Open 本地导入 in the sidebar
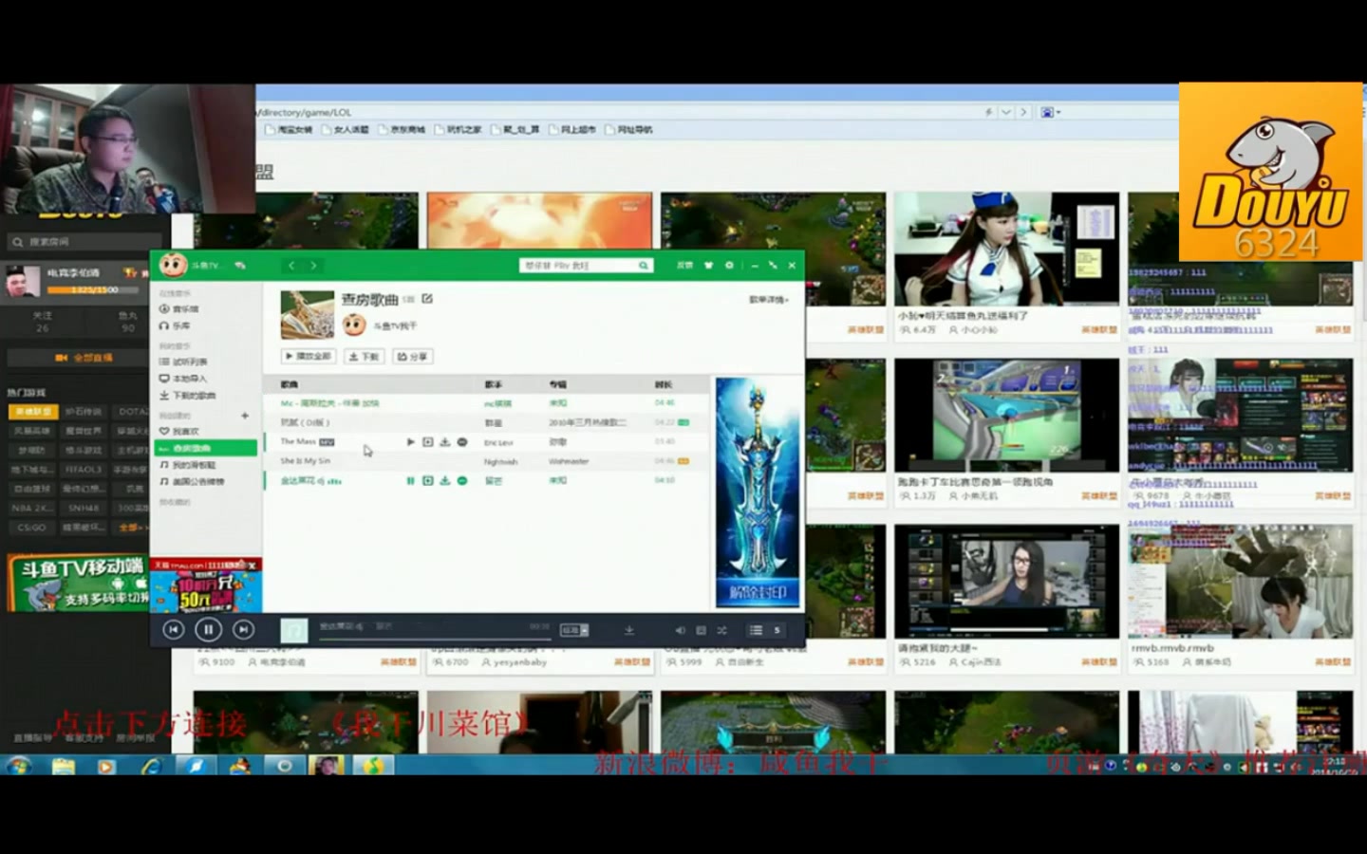 coord(183,379)
